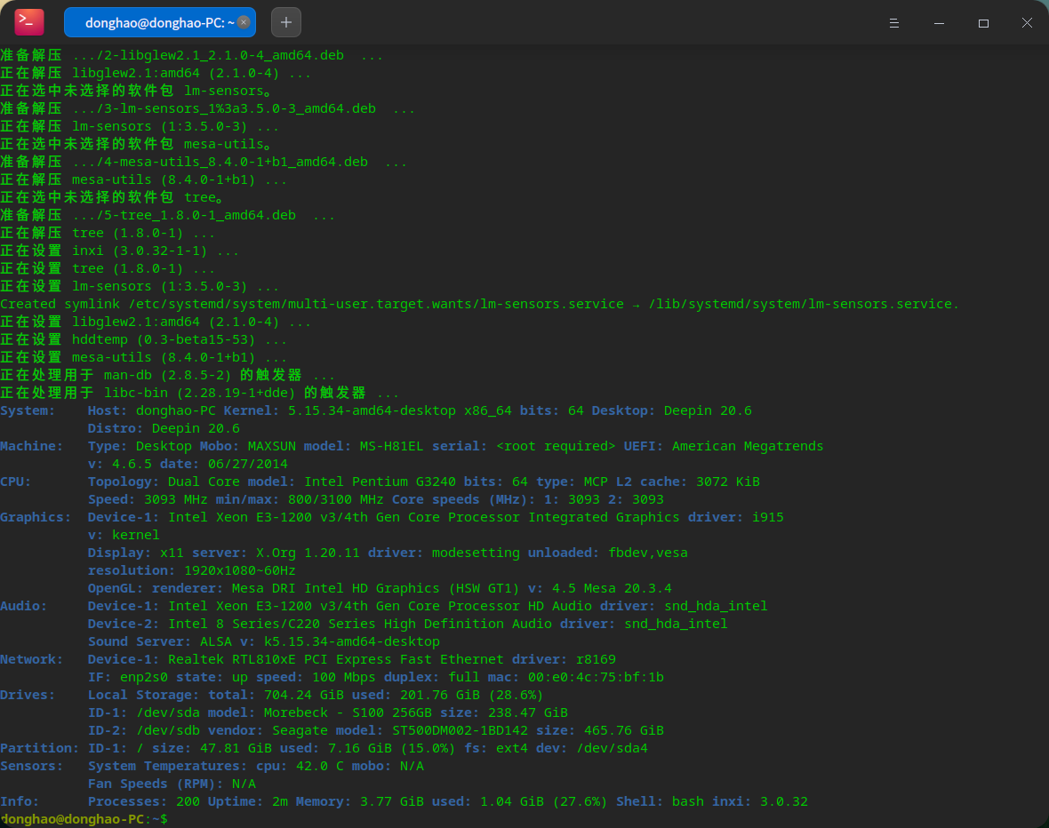Open the terminal hamburger menu
Screen dimensions: 1049x828
tap(894, 21)
